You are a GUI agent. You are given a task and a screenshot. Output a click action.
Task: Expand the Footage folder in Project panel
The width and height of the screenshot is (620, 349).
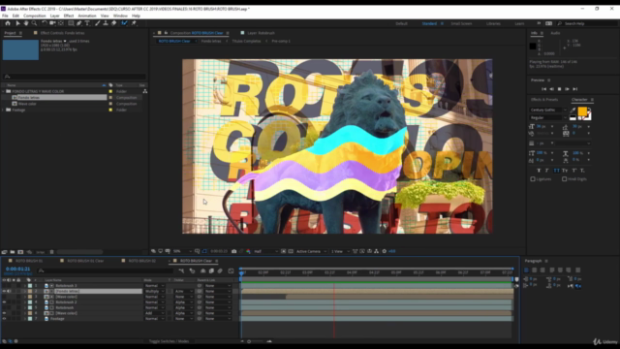3,110
